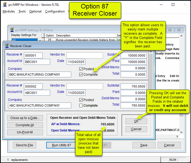
Task: Uncheck Complete for BBC Manufacturing Company
Action: 81,75
